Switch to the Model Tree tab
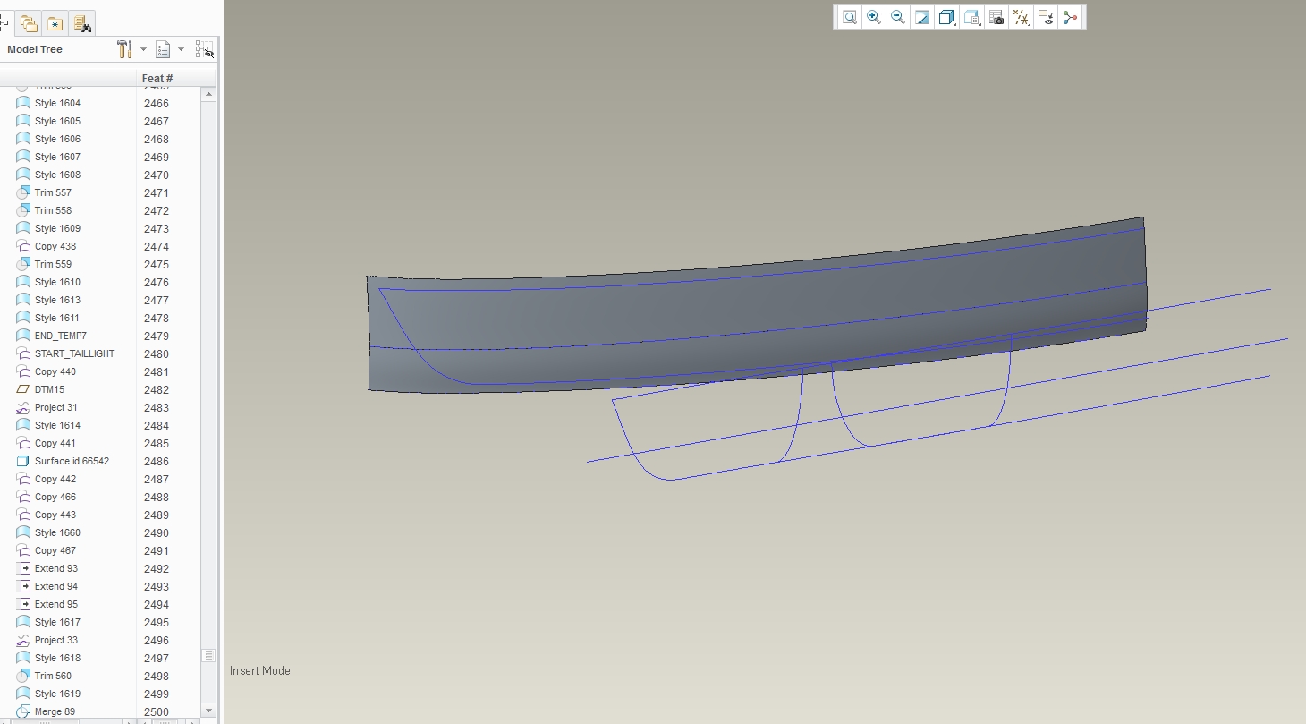 (4, 23)
